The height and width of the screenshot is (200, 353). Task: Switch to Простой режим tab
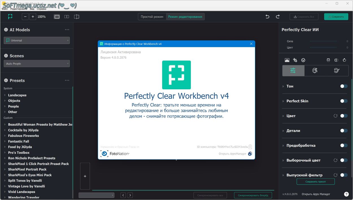152,17
